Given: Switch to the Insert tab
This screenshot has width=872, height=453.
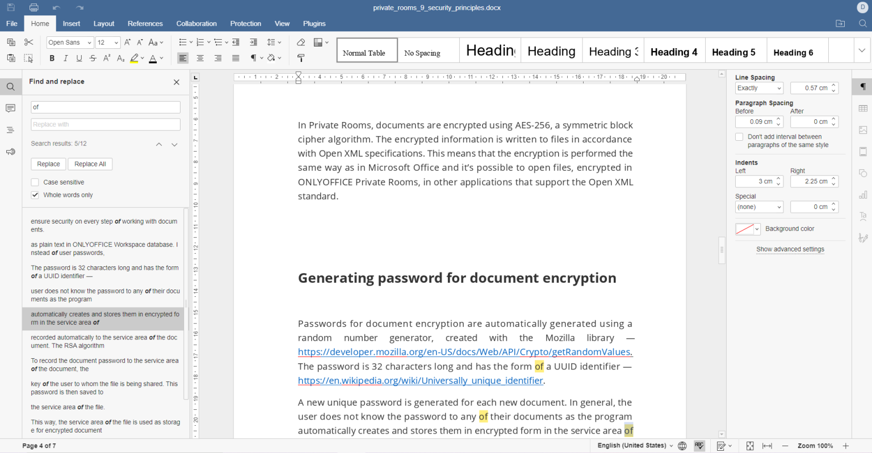Looking at the screenshot, I should point(71,23).
